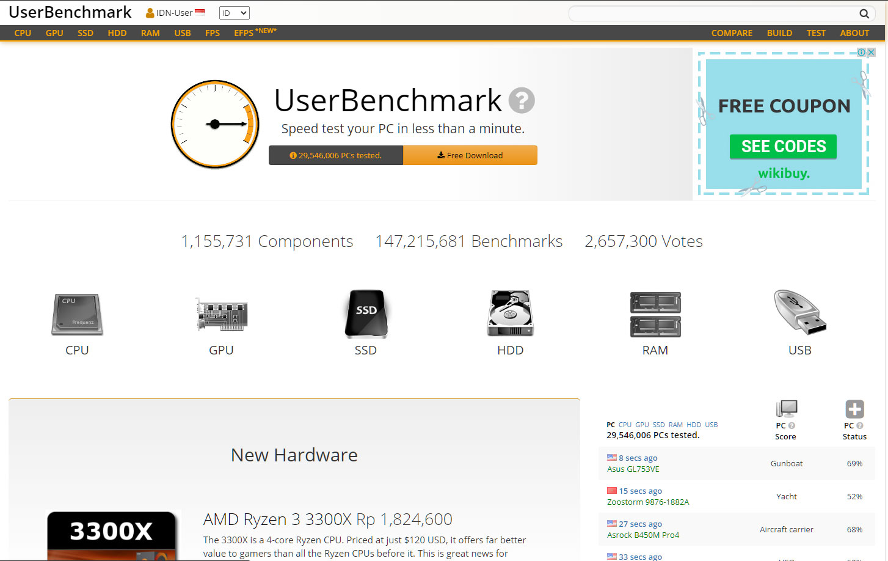Click SEE CODES in the coupon ad
Screen dimensions: 888x561
[783, 147]
